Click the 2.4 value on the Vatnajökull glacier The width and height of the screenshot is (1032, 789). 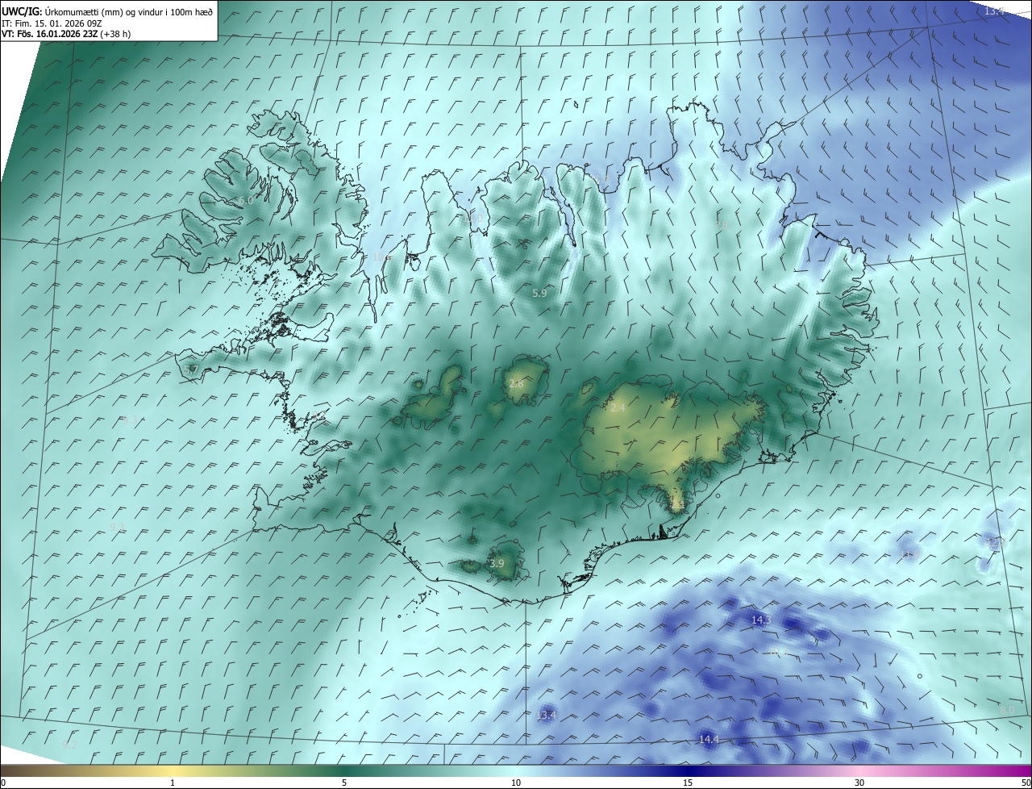[618, 408]
